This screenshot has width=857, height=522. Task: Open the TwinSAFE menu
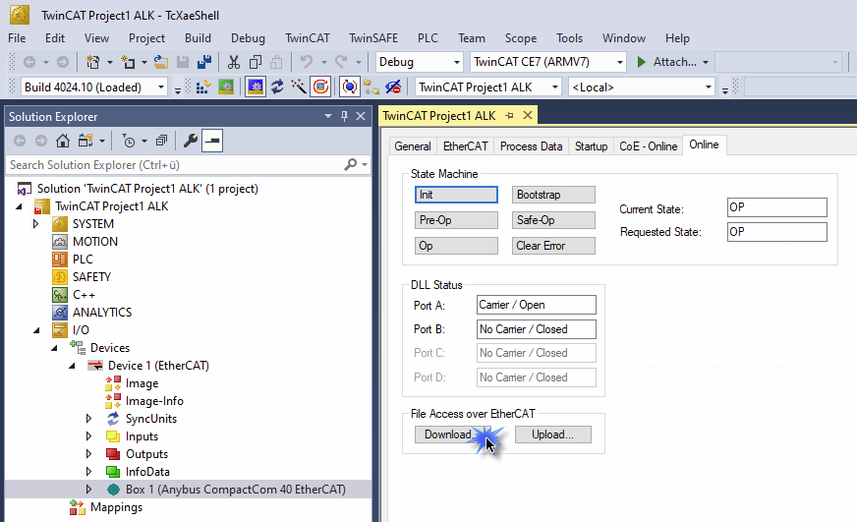pyautogui.click(x=373, y=38)
